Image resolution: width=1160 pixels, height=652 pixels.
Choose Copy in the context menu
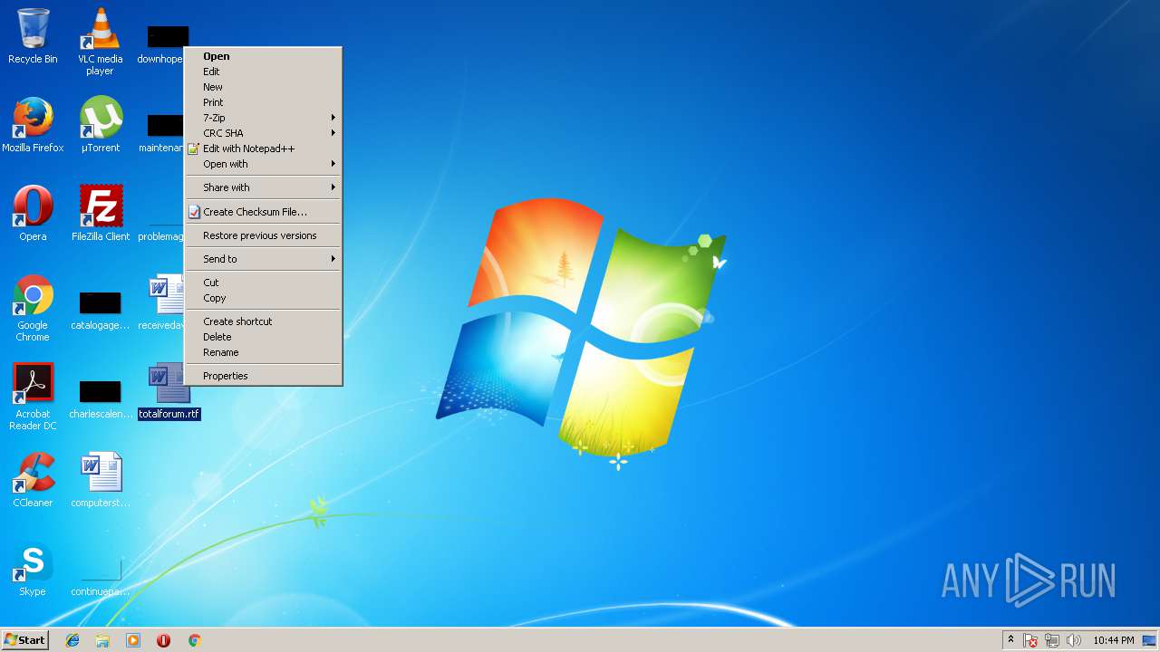pyautogui.click(x=263, y=298)
